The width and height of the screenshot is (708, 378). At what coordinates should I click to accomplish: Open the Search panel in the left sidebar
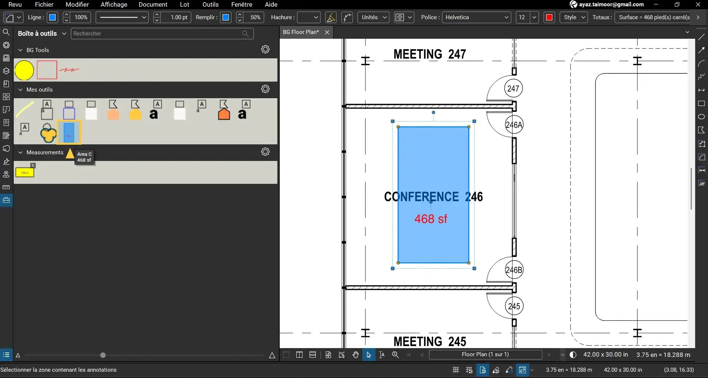6,32
